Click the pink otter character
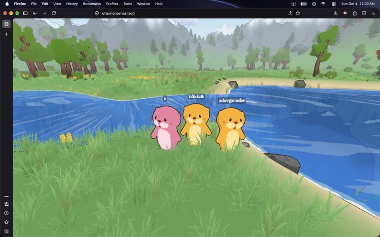Screen dimensions: 380x237 click(166, 128)
